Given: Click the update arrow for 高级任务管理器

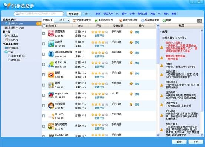Looking at the screenshot, I should tap(131, 53).
